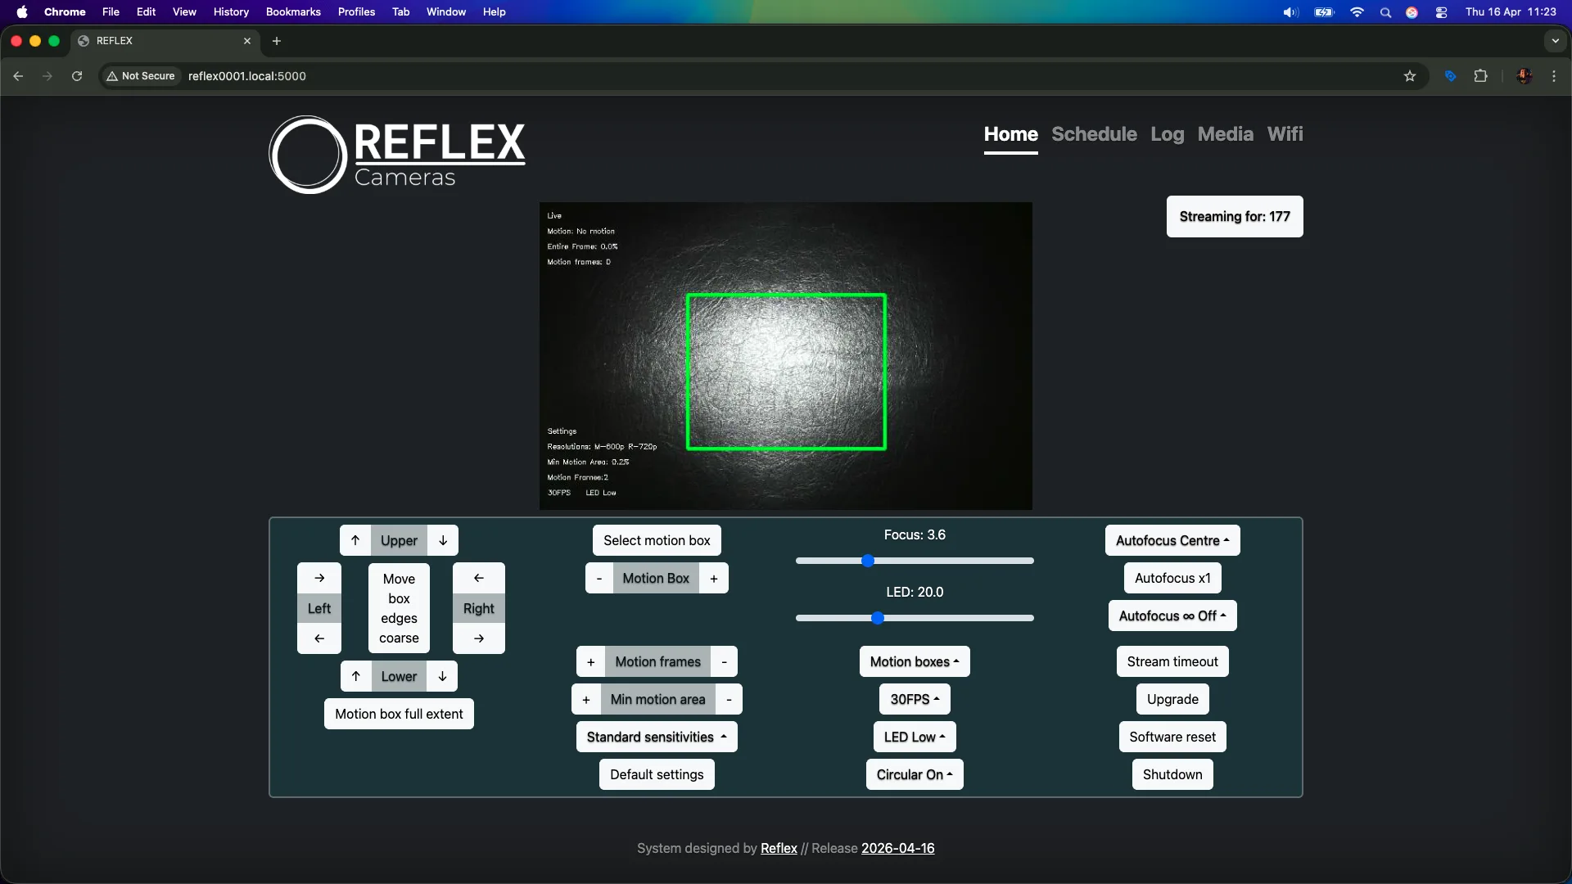Move upper edge up with arrow
Image resolution: width=1572 pixels, height=884 pixels.
(x=355, y=540)
